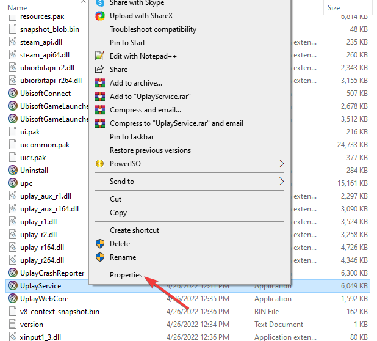This screenshot has width=377, height=341.
Task: Click the 6,049 KB size value
Action: point(354,286)
